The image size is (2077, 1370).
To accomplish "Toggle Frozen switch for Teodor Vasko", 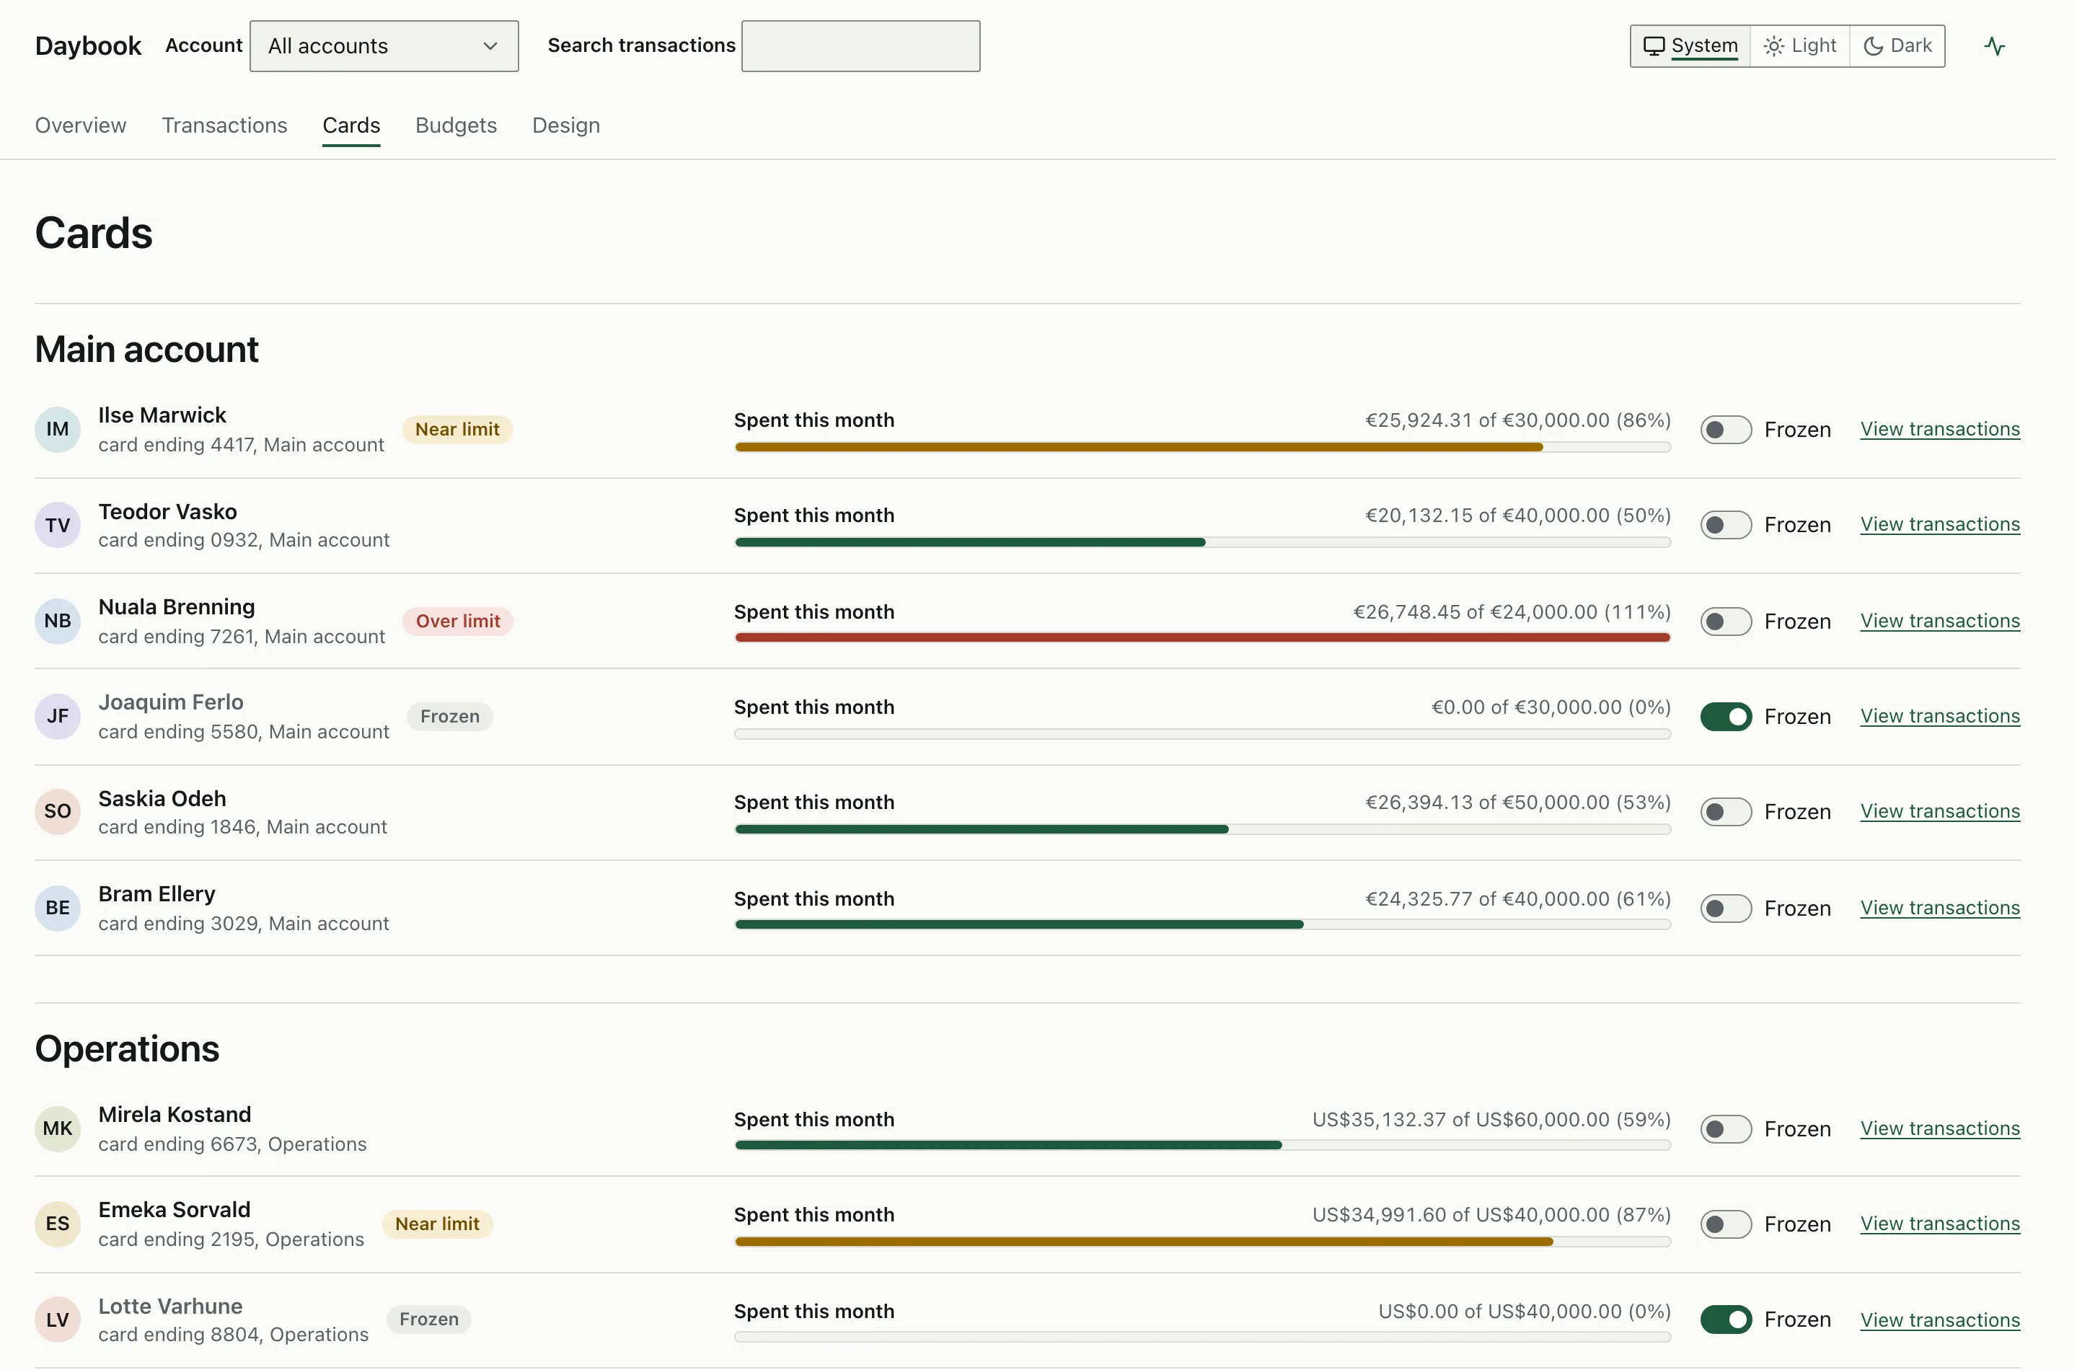I will point(1726,525).
